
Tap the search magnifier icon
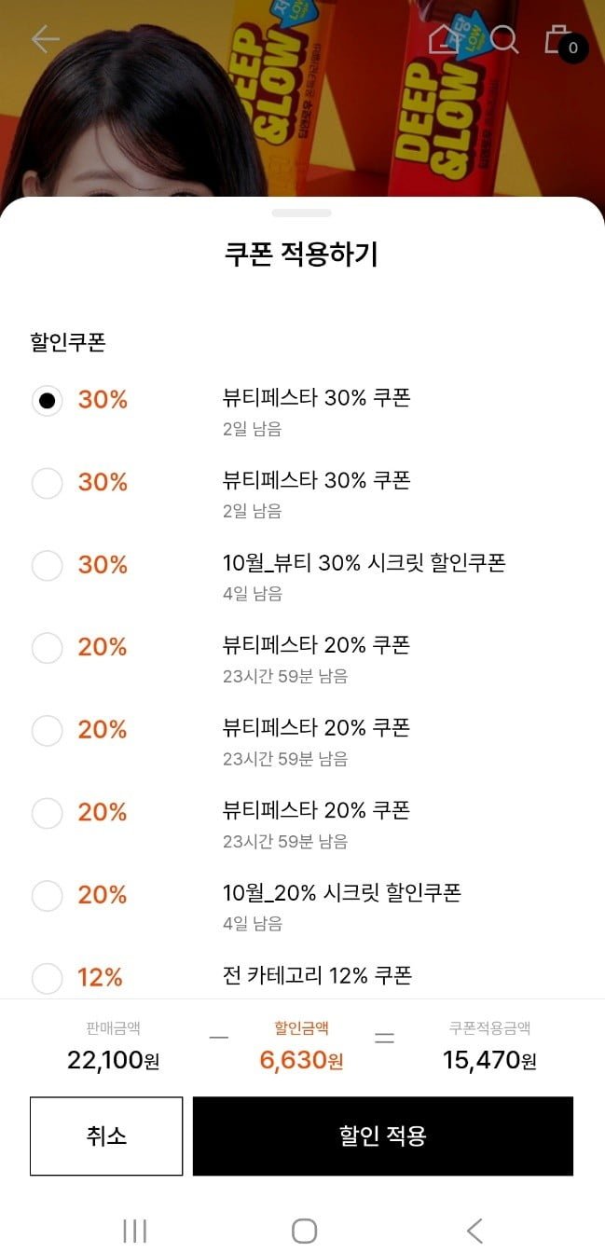tap(503, 39)
